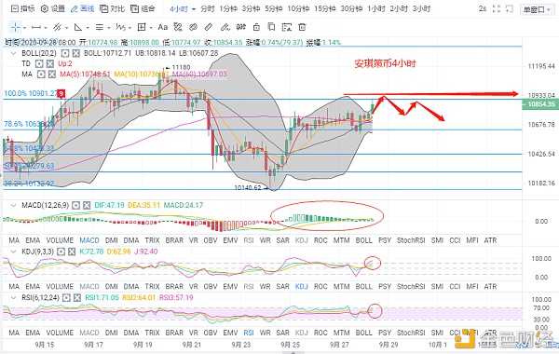Viewport: 559px width, 354px height.
Task: Collapse the BOLL main indicator chevron
Action: (14, 53)
